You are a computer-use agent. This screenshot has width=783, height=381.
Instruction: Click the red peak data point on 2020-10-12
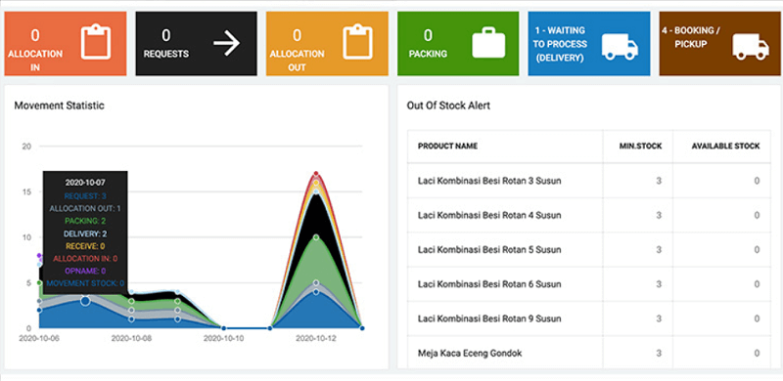pos(316,174)
